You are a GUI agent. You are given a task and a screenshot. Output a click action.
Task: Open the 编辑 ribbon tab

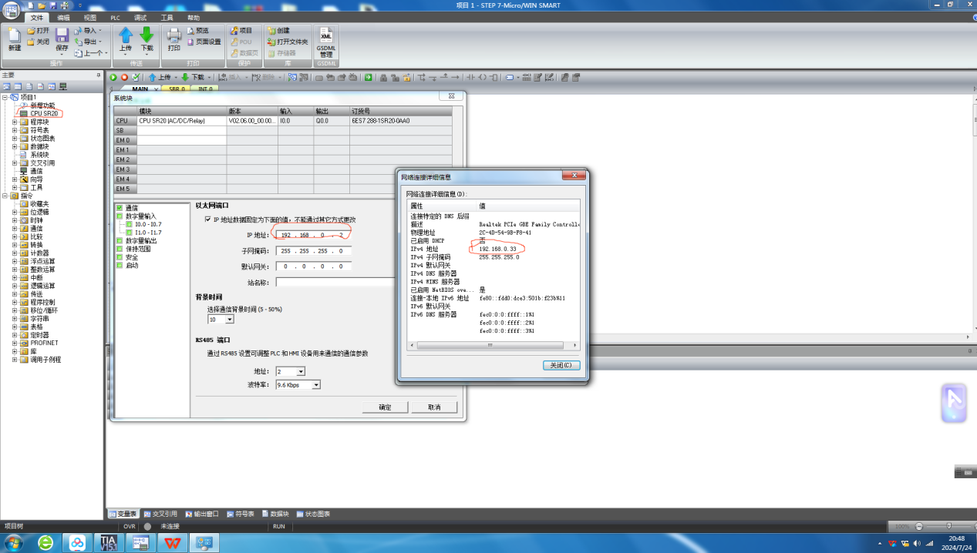[x=63, y=17]
